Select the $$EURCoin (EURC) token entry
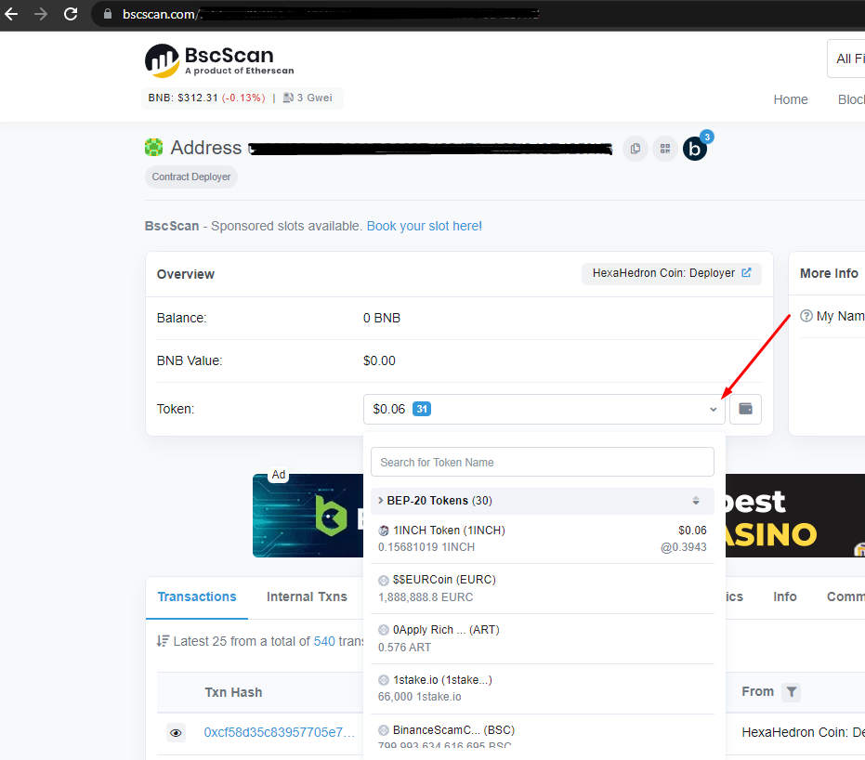Viewport: 865px width, 760px height. [543, 588]
